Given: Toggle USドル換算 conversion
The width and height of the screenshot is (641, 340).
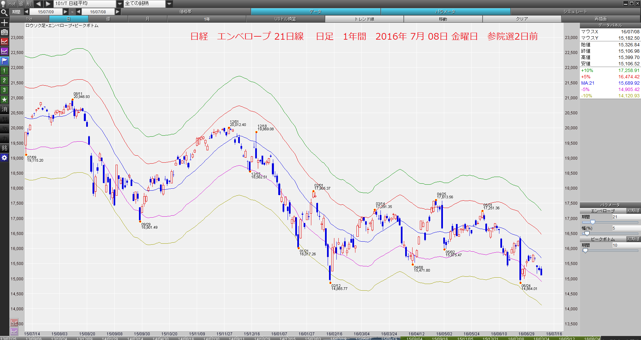Looking at the screenshot, I should [286, 19].
